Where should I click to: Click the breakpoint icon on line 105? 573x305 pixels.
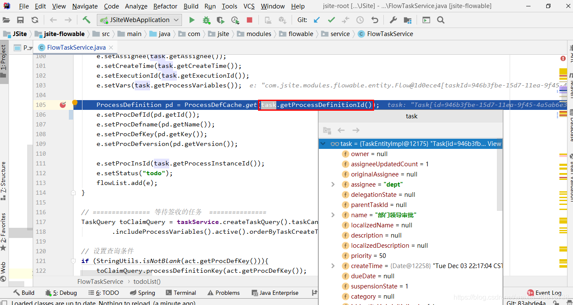[63, 105]
